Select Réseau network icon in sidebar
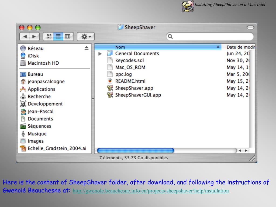276x207 pixels. 23,49
